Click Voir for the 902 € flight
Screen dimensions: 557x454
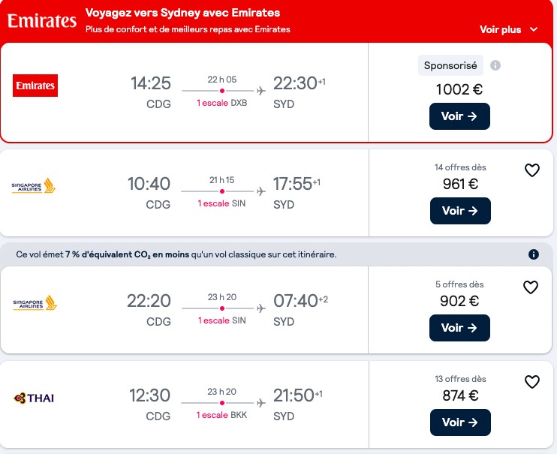[459, 327]
